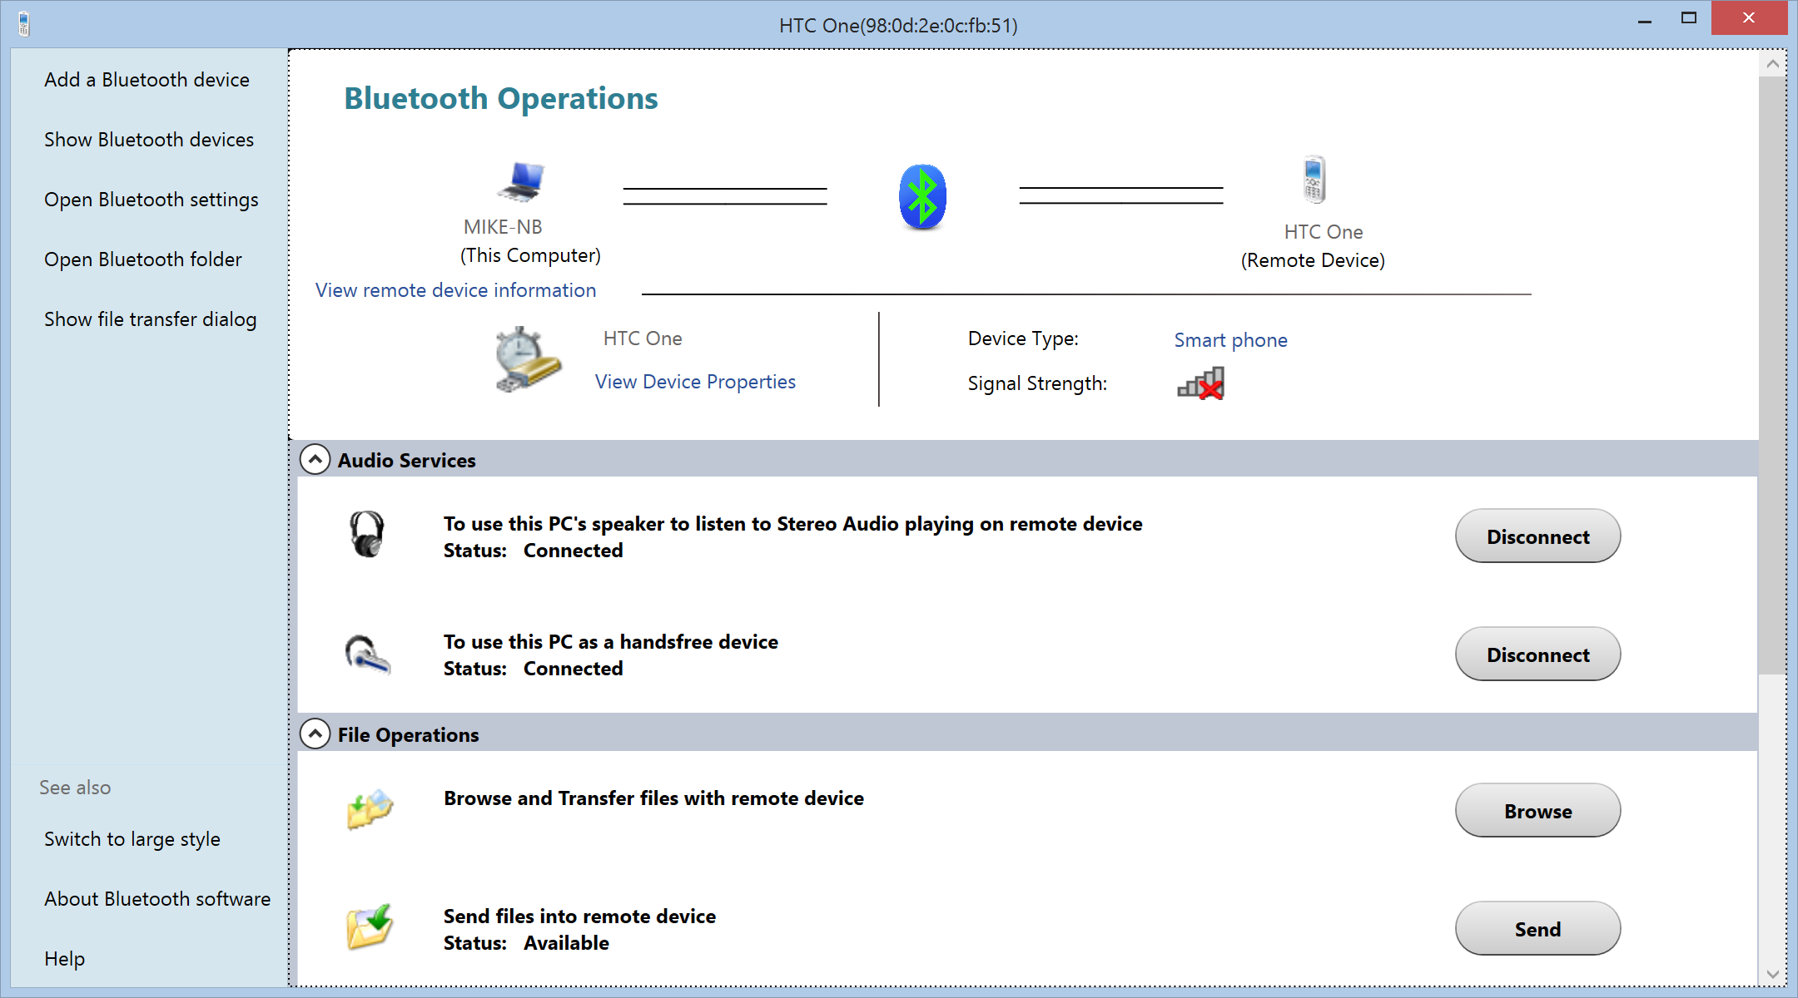Image resolution: width=1798 pixels, height=998 pixels.
Task: Click the send files folder icon
Action: click(x=370, y=926)
